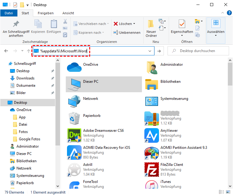Switch to the Ansicht tab
Viewport: 233px width, 196px height.
coord(68,13)
